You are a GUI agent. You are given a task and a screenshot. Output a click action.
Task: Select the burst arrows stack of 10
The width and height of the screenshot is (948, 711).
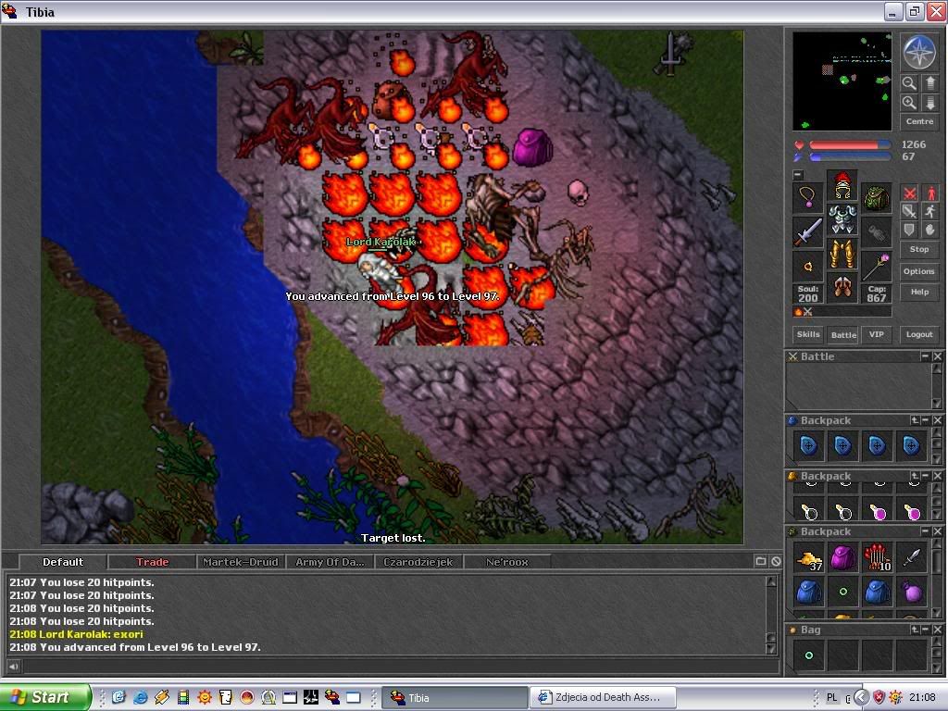pyautogui.click(x=877, y=558)
